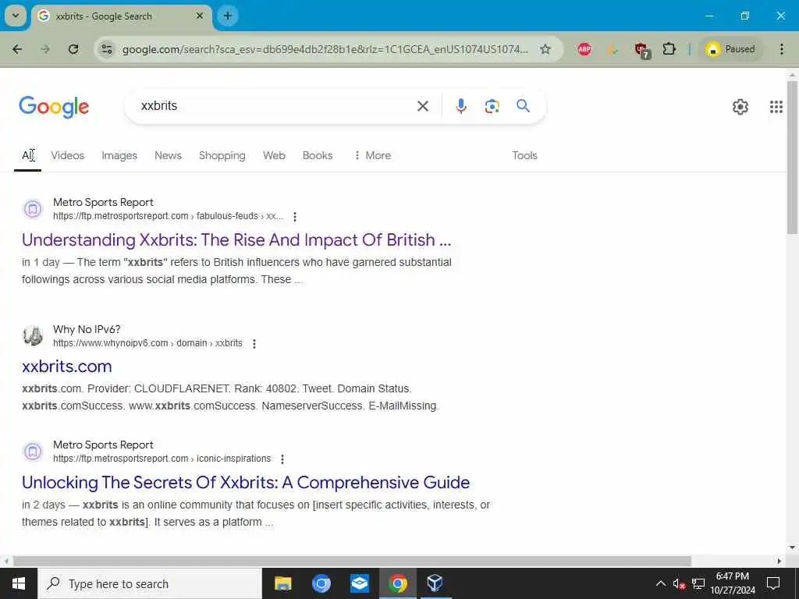Bookmark this page with the star

point(545,49)
